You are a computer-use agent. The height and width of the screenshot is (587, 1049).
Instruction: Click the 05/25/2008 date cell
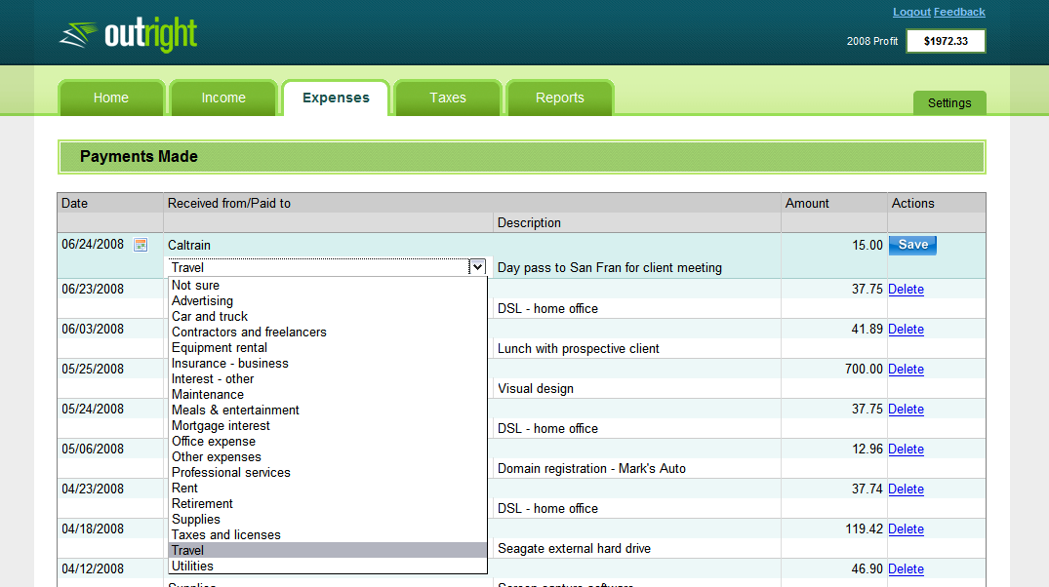(x=93, y=369)
